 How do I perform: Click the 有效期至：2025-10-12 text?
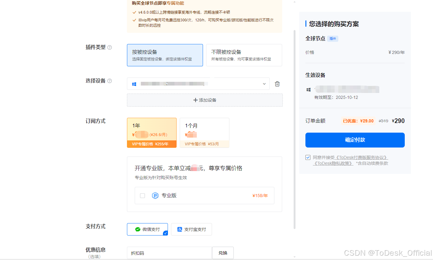coord(336,97)
